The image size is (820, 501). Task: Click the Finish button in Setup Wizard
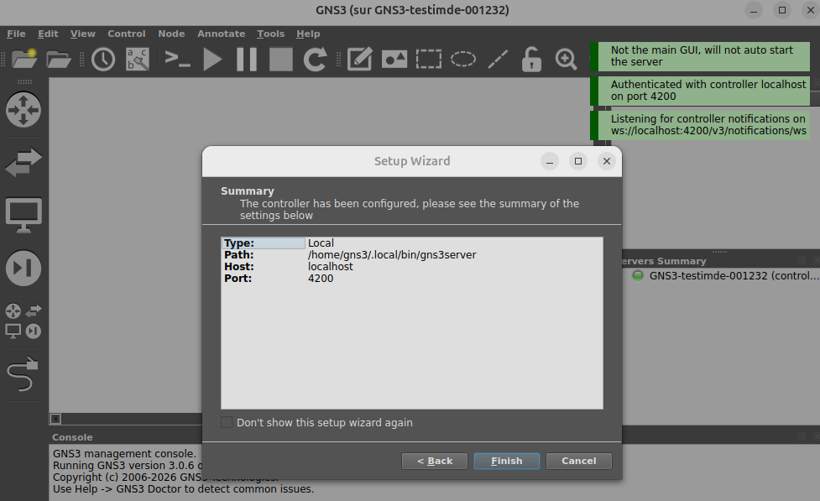506,461
